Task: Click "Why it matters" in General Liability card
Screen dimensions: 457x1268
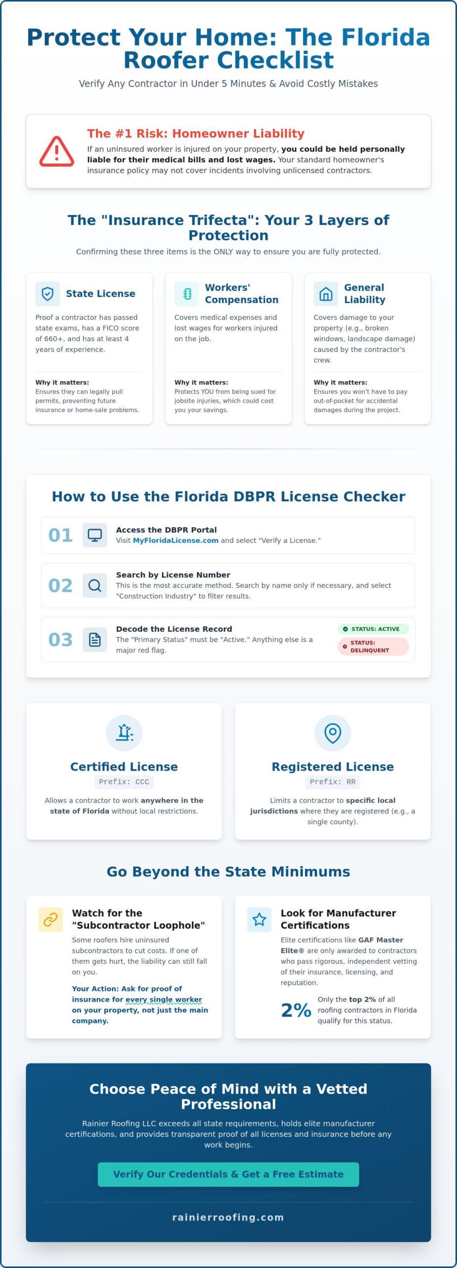Action: (x=340, y=382)
